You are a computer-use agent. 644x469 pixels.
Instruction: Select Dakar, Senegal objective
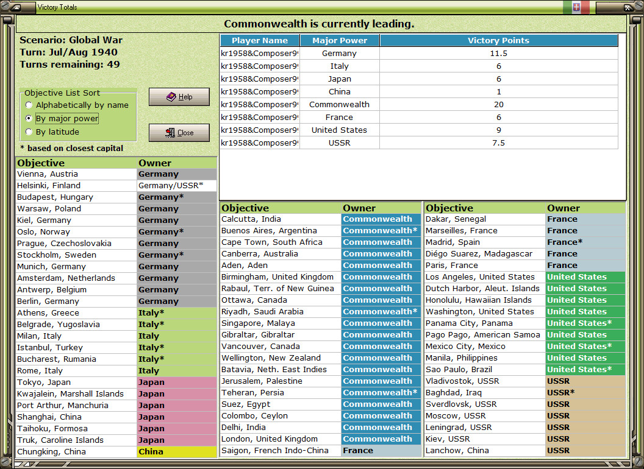(485, 219)
